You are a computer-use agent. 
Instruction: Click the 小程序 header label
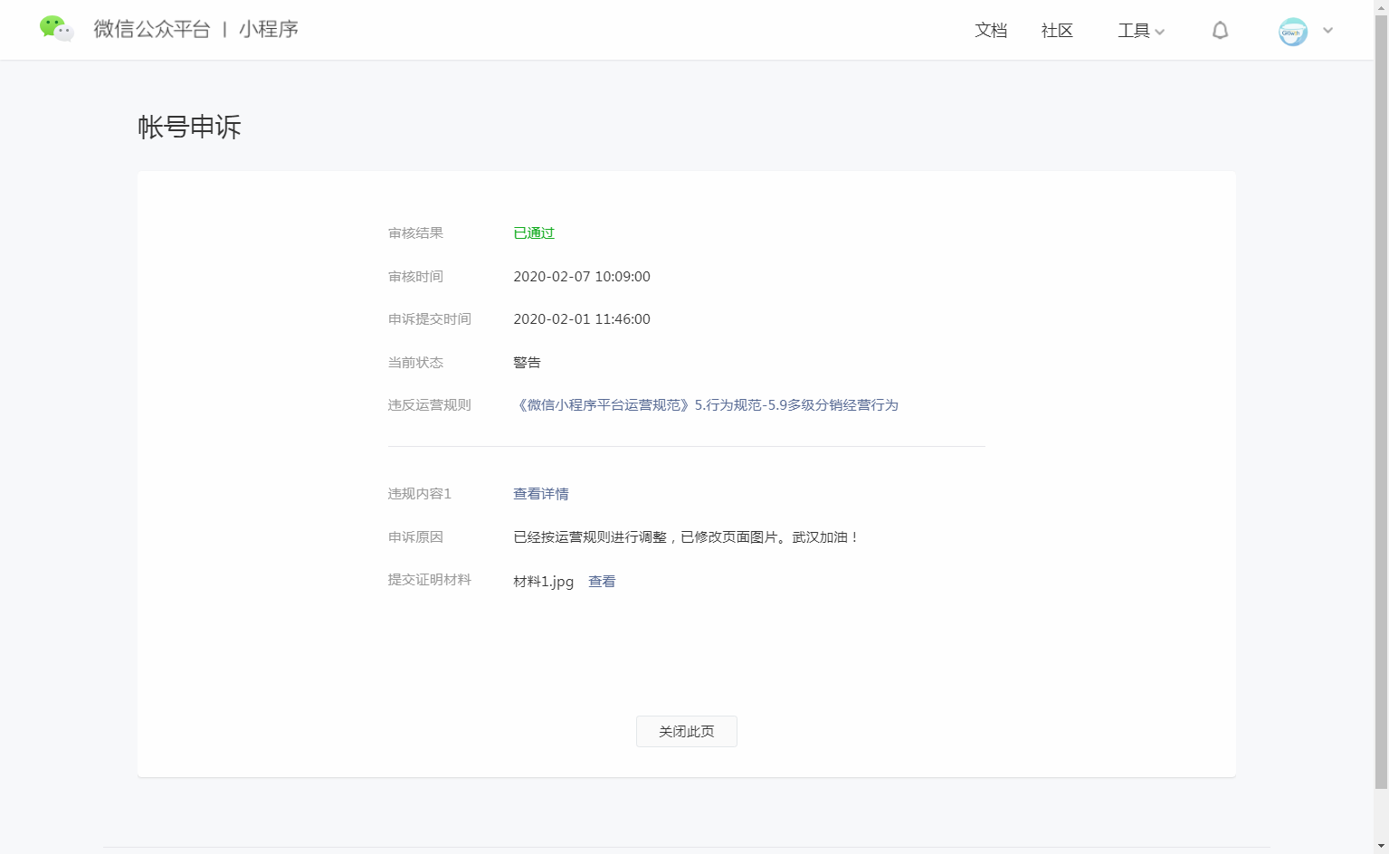pyautogui.click(x=269, y=29)
